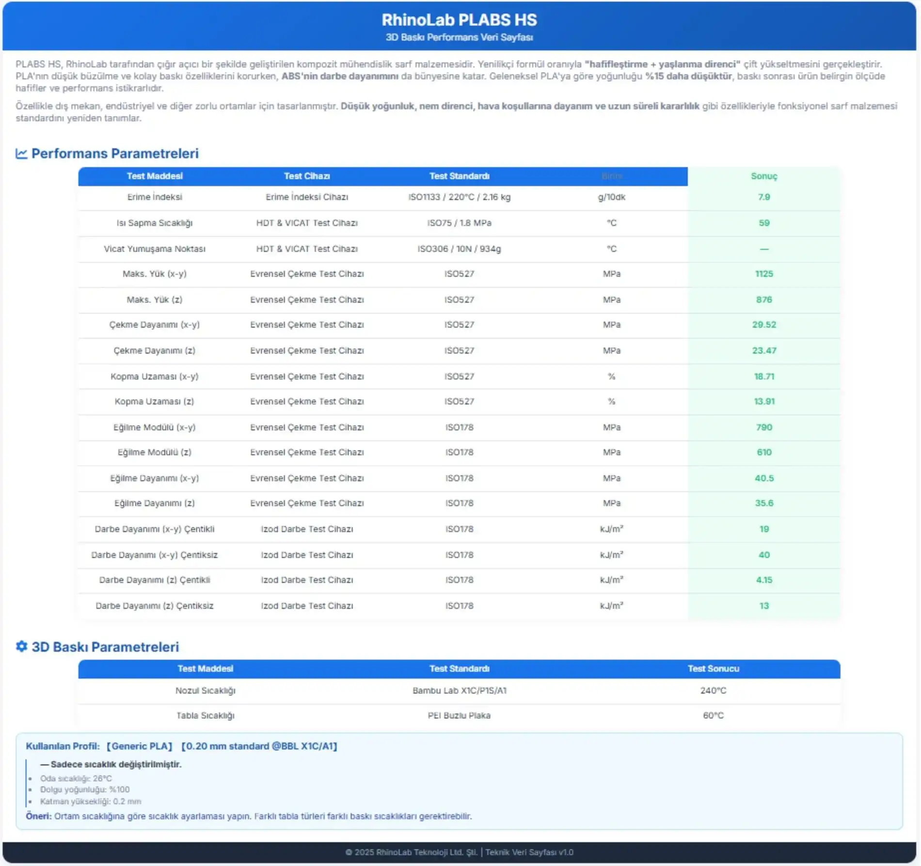Screen dimensions: 921x866
Task: Select the Erime İndeksi row label
Action: tap(155, 197)
